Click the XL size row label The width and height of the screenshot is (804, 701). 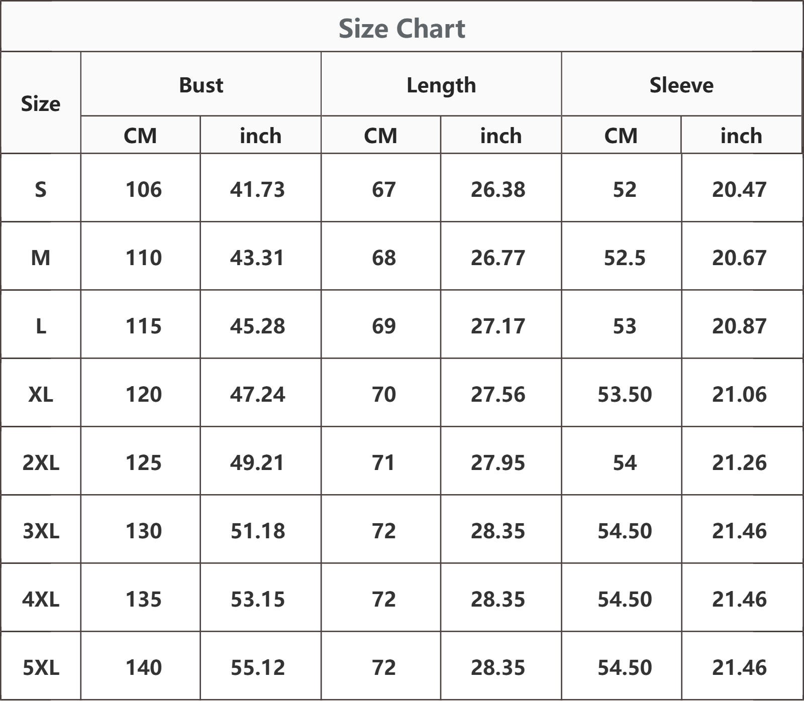(x=41, y=394)
